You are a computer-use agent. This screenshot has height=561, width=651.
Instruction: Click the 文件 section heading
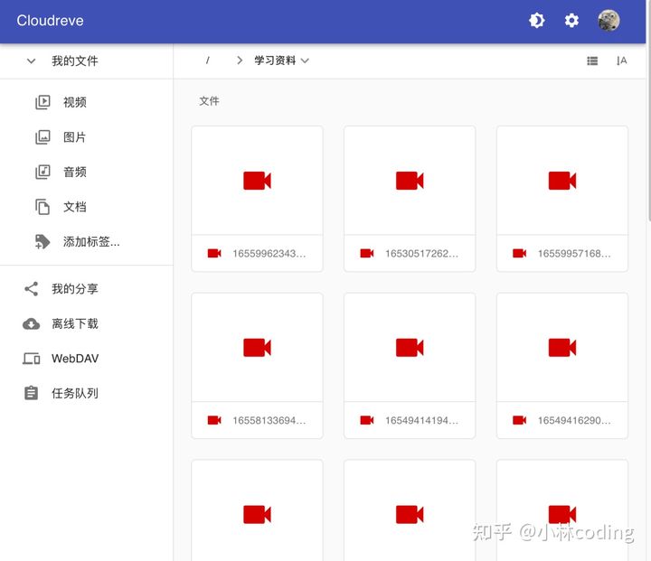(x=209, y=101)
